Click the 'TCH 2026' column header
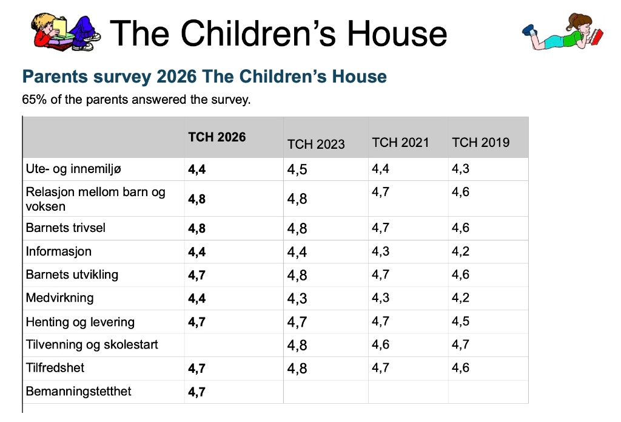 tap(217, 137)
